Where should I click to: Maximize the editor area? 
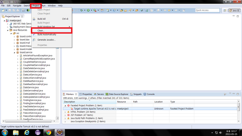(238, 16)
